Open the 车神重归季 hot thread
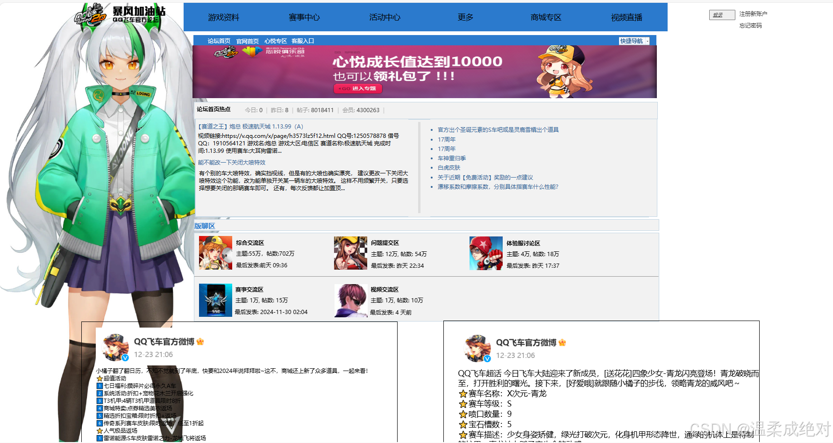Viewport: 833px width, 443px height. (452, 158)
